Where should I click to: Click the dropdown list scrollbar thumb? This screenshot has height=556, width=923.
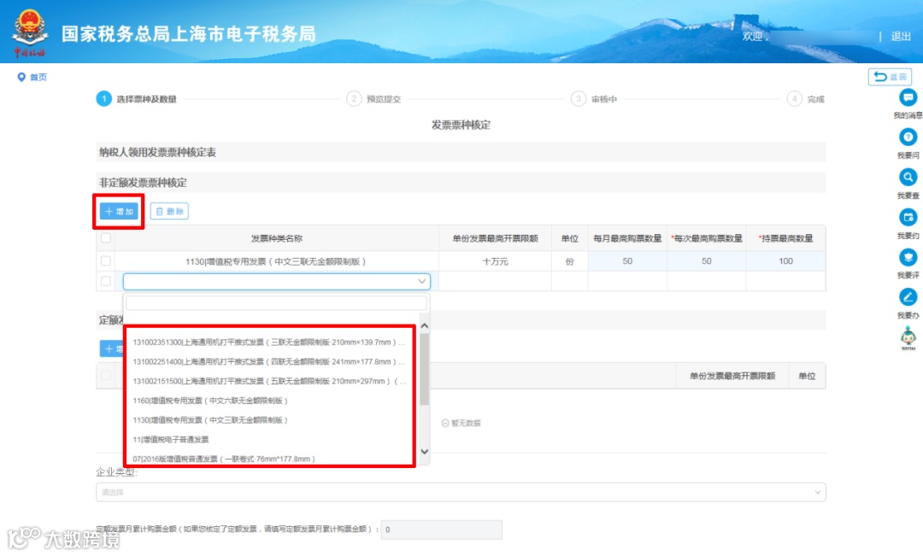[x=425, y=369]
